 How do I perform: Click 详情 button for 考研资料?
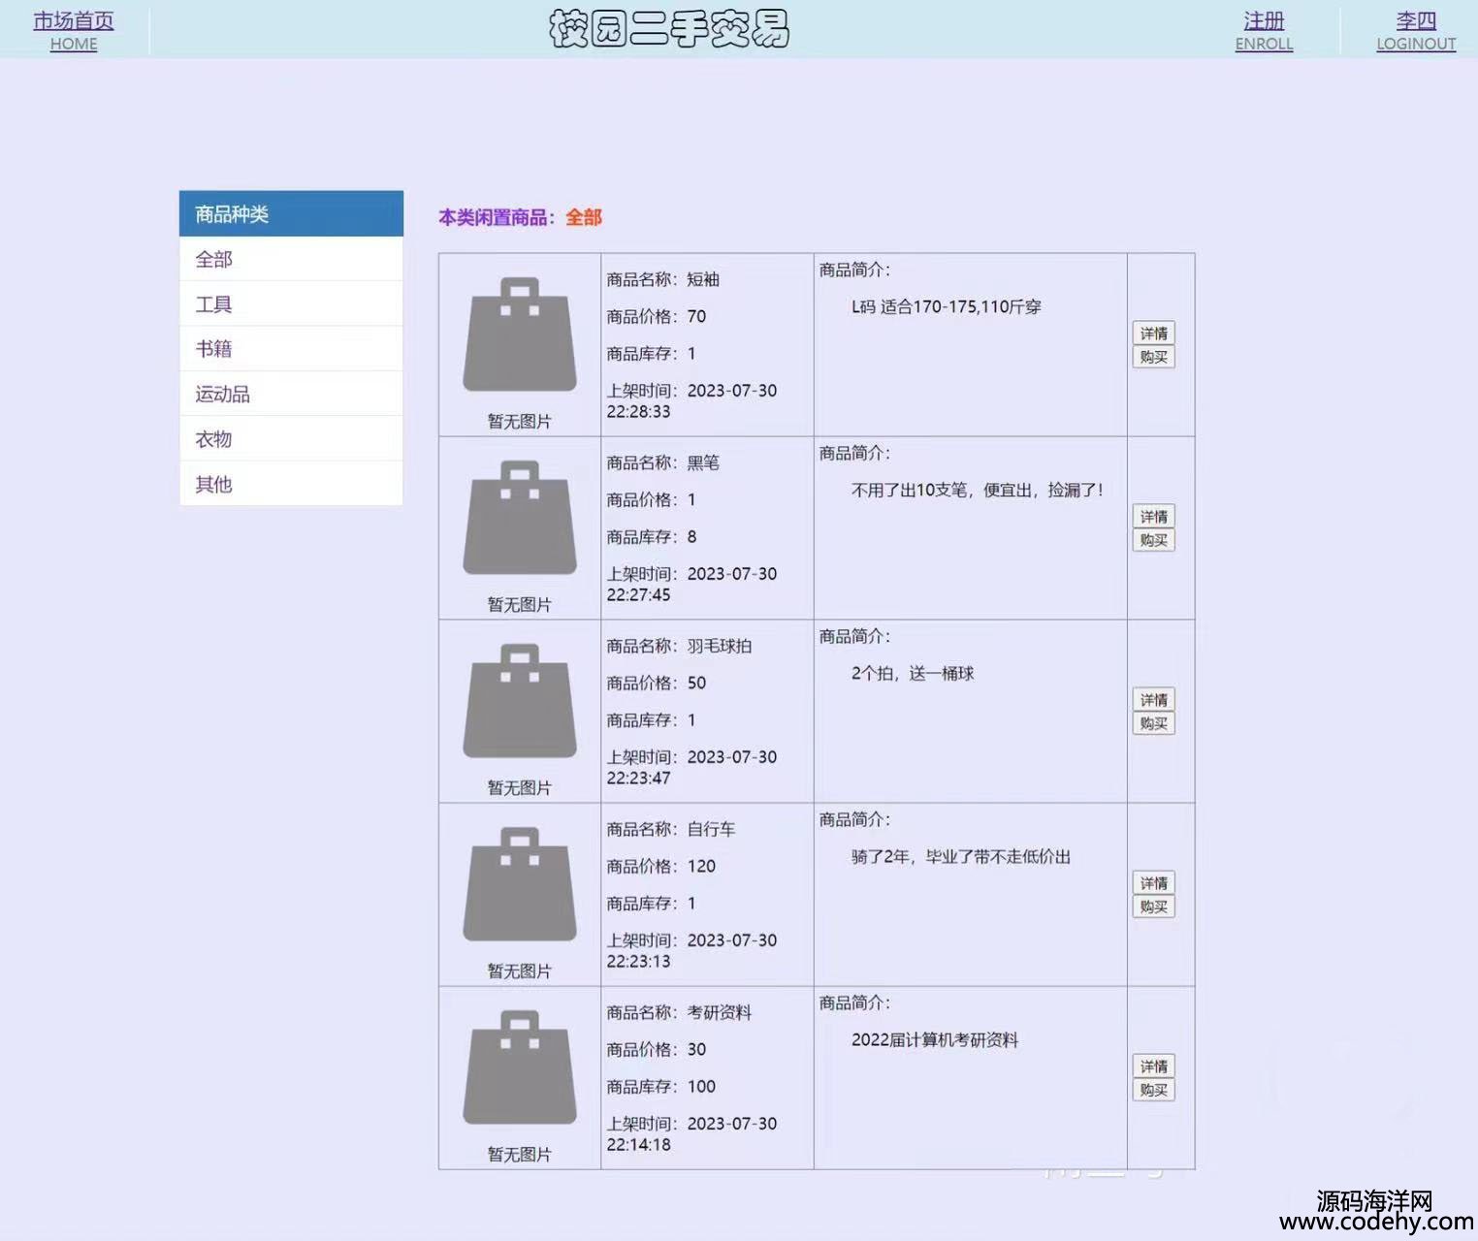point(1153,1066)
